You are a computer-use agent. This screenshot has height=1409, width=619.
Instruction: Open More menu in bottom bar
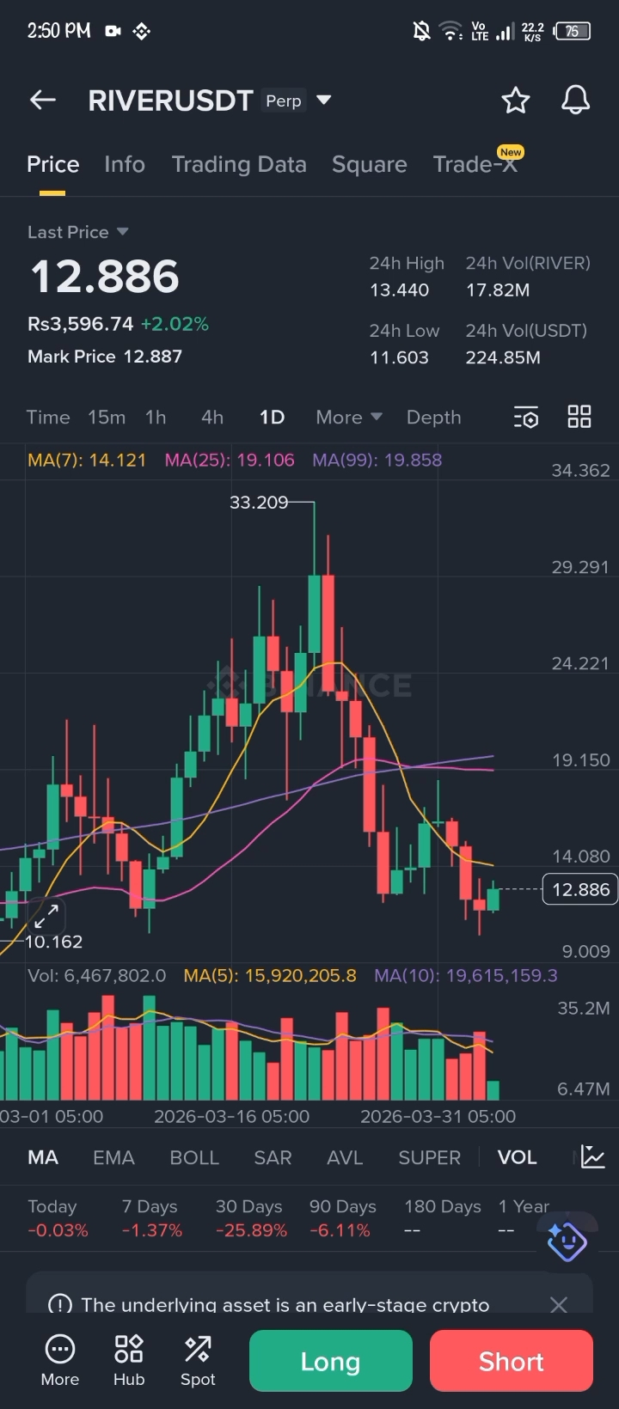[60, 1360]
